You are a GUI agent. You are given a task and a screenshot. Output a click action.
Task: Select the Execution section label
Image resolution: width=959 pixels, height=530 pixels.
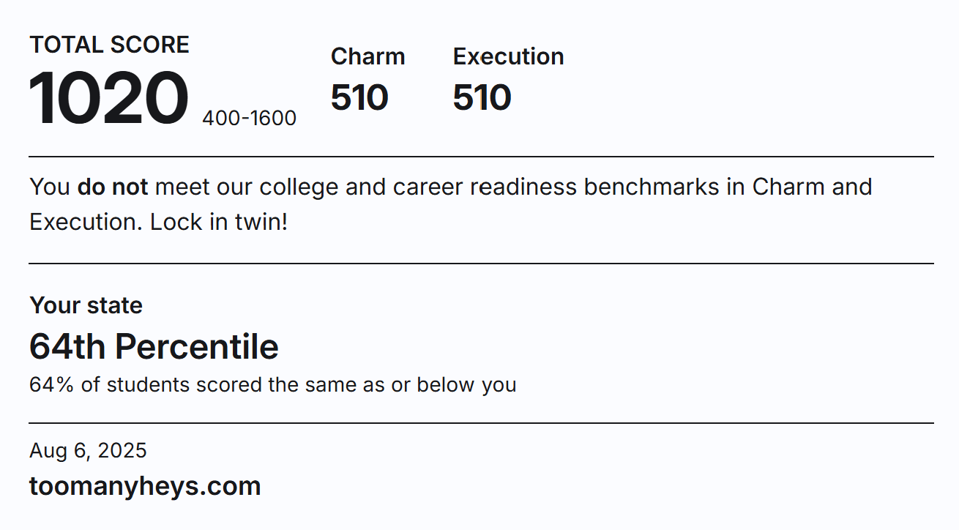[508, 56]
